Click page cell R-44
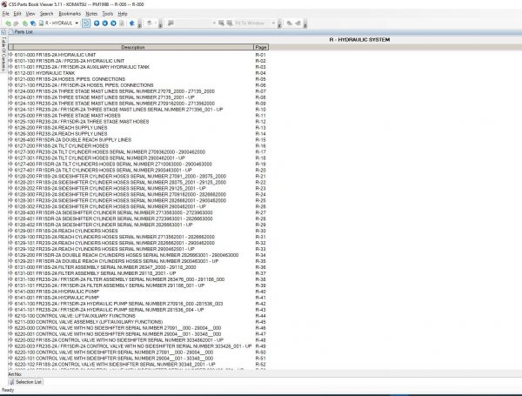The height and width of the screenshot is (396, 522). pos(261,316)
